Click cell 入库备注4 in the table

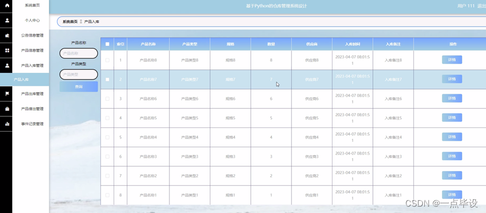click(x=394, y=137)
